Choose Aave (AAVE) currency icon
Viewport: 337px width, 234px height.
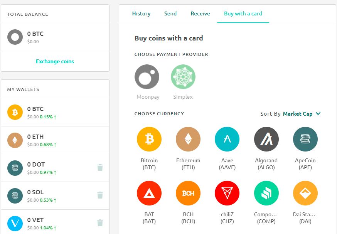click(227, 139)
